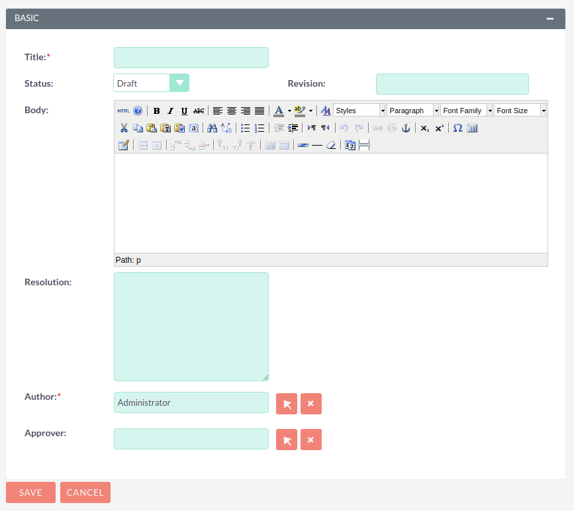Select the Italic formatting icon

(x=171, y=110)
